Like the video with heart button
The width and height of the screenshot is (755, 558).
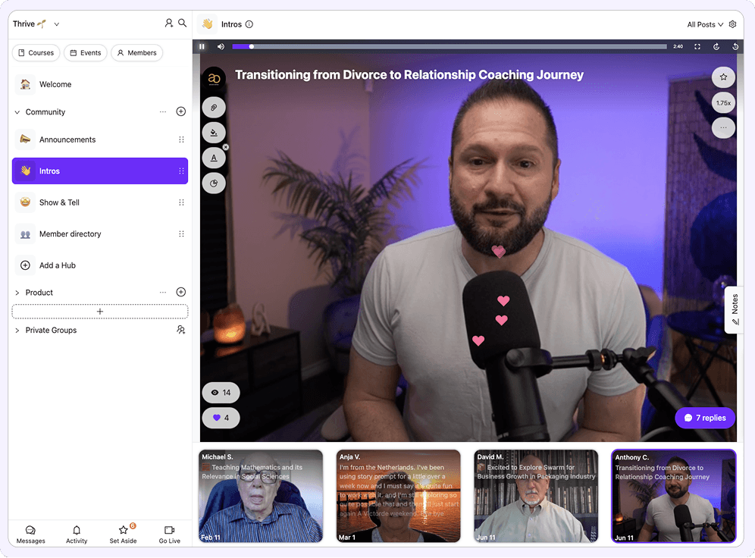tap(221, 418)
